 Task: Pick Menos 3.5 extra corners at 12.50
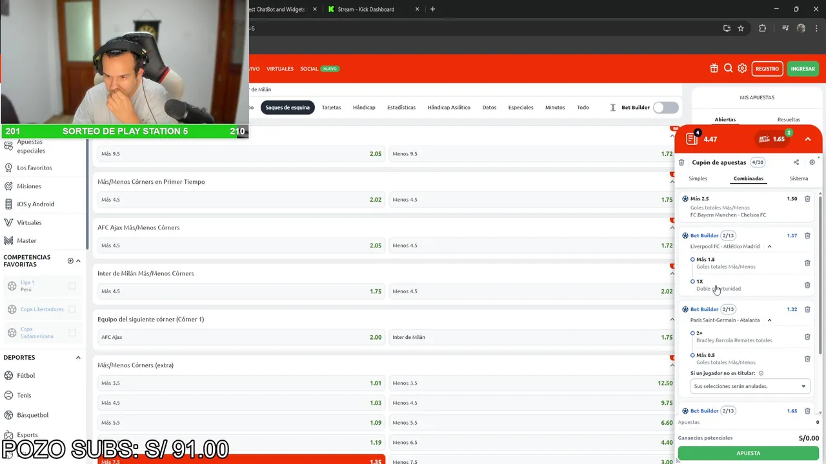click(532, 383)
